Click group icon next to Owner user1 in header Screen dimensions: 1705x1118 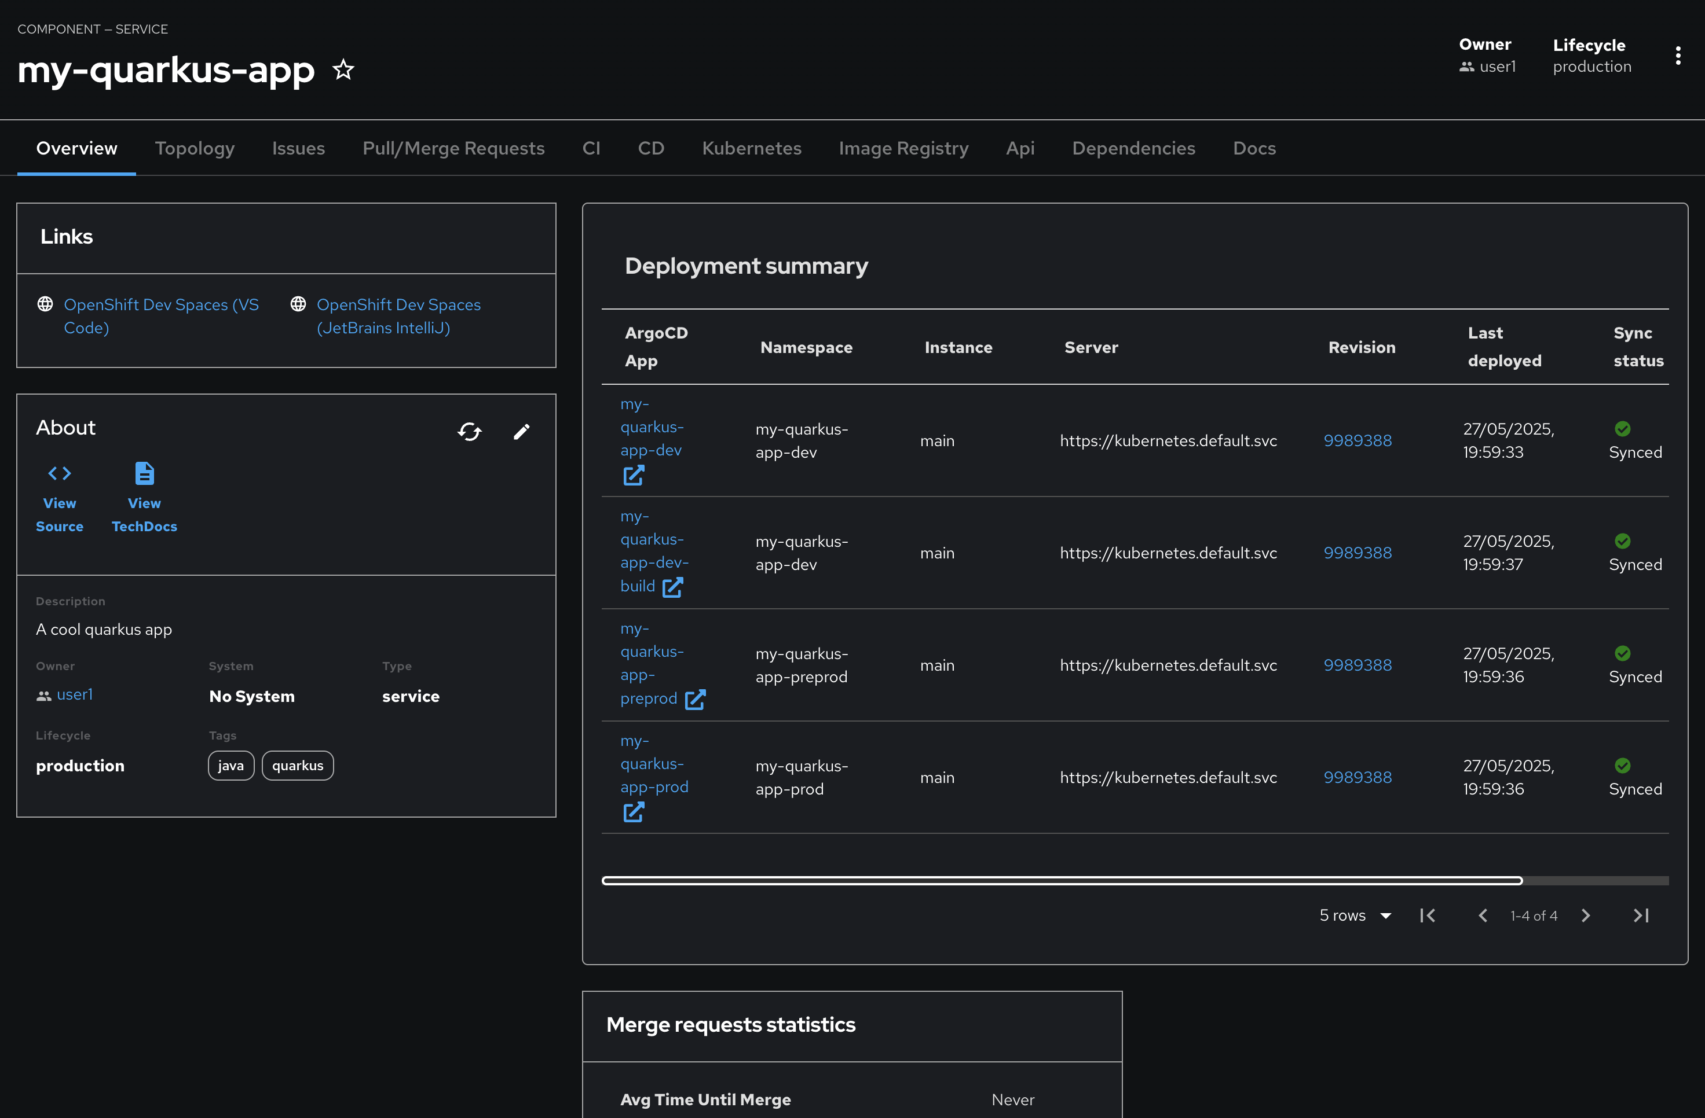pyautogui.click(x=1466, y=67)
